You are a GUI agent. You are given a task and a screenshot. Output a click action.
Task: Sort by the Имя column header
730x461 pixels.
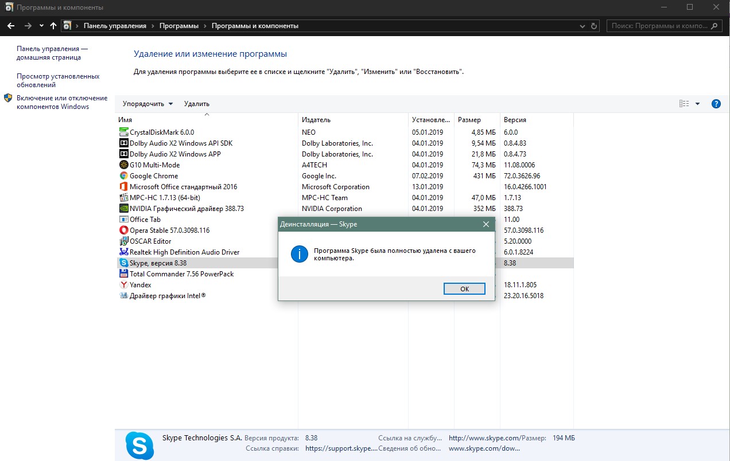(x=207, y=120)
